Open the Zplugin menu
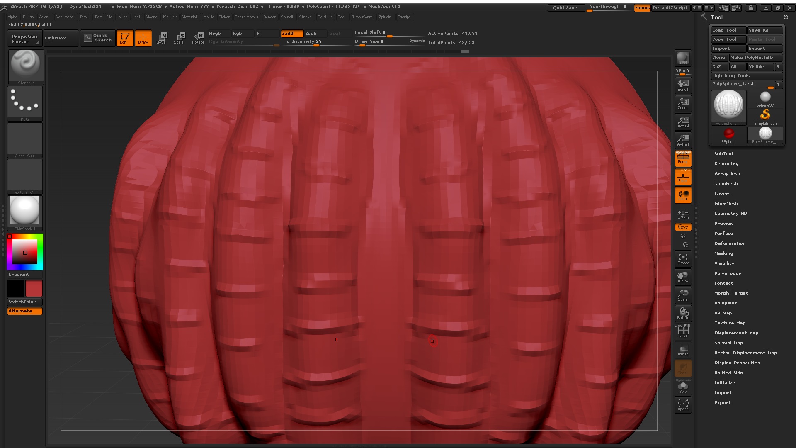796x448 pixels. pos(385,17)
